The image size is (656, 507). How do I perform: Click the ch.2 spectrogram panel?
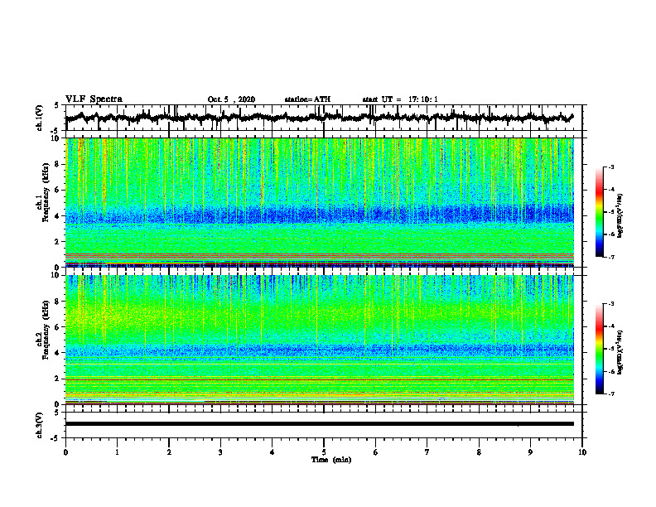tap(320, 340)
